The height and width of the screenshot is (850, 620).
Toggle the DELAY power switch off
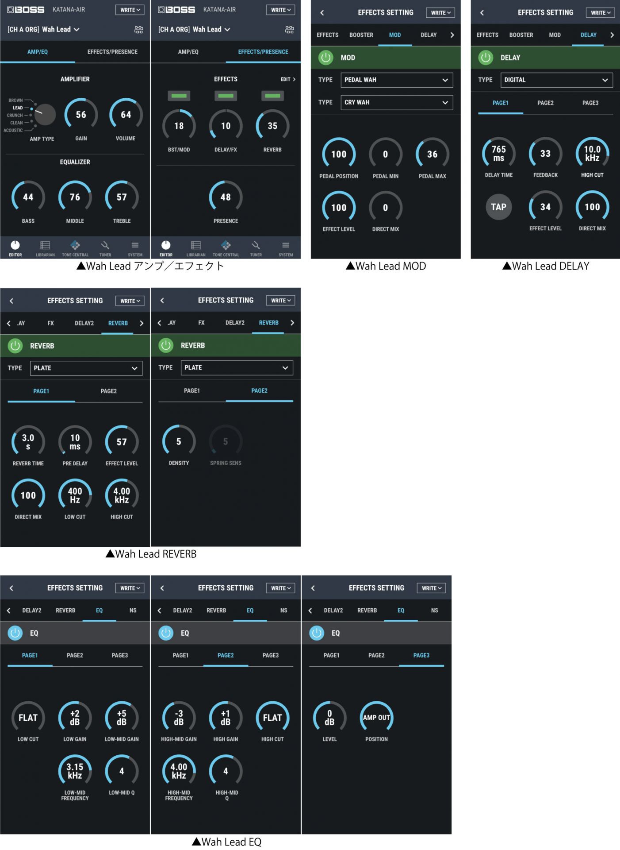pos(486,58)
